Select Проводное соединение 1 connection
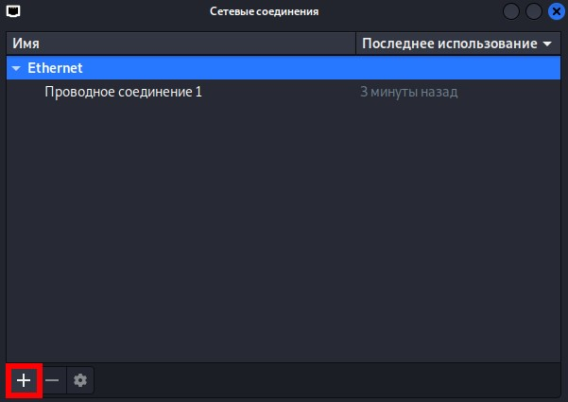The height and width of the screenshot is (402, 568). tap(123, 92)
